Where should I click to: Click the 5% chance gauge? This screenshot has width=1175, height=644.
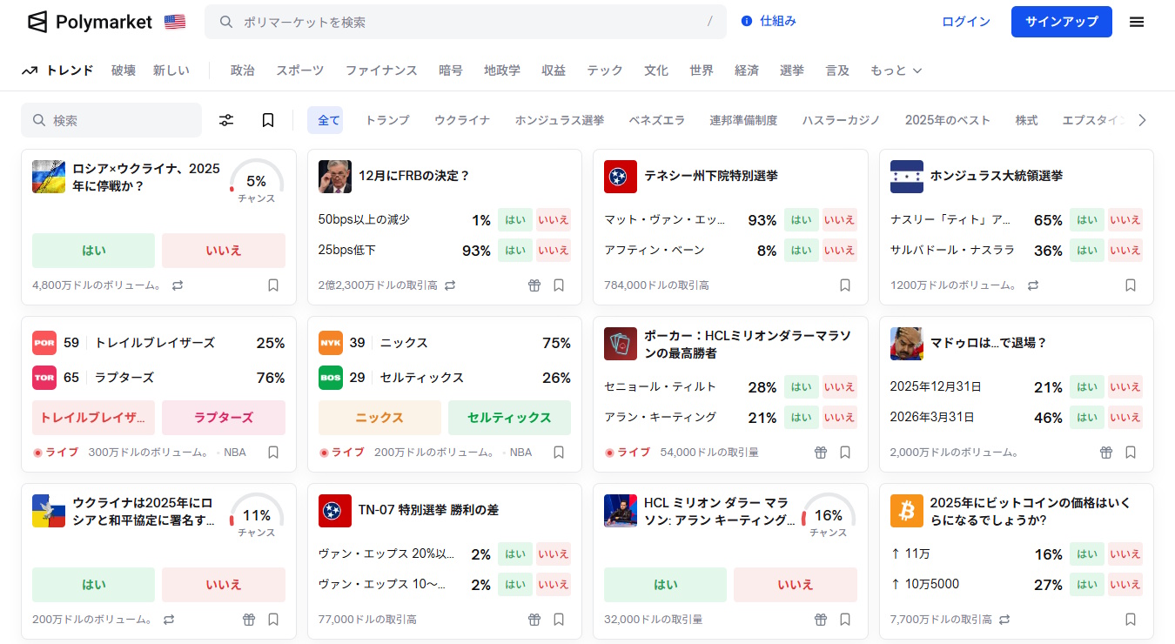pyautogui.click(x=257, y=182)
